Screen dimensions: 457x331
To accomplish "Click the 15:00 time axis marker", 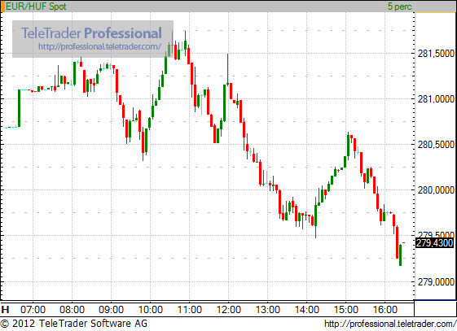I will click(345, 310).
